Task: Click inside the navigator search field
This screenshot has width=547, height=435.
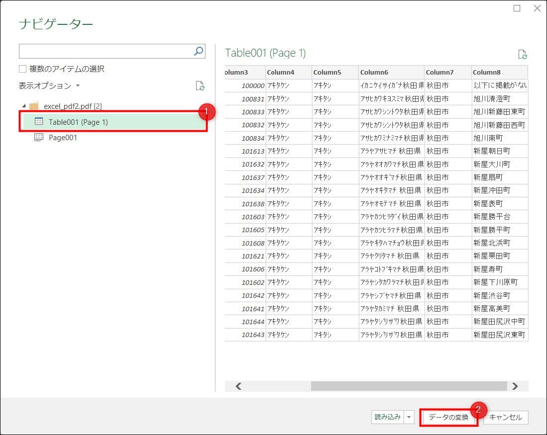Action: (x=105, y=51)
